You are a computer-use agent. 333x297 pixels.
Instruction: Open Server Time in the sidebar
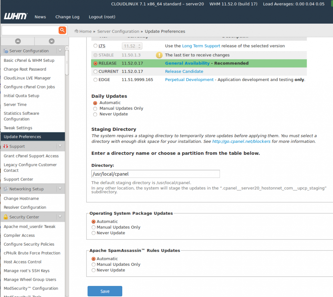(15, 104)
